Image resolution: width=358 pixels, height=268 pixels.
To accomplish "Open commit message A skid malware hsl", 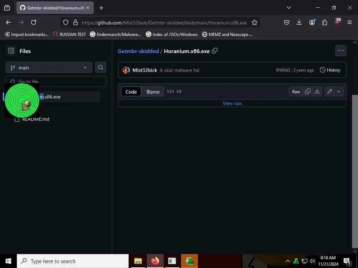I will click(x=179, y=70).
